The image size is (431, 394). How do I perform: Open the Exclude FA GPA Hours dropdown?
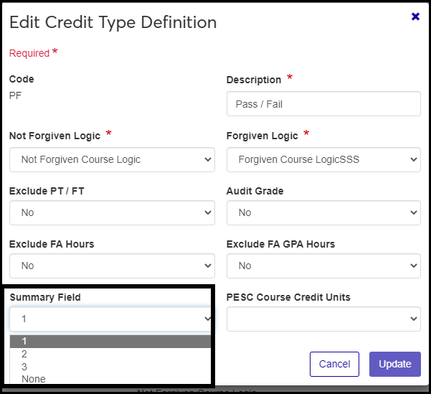coord(323,266)
